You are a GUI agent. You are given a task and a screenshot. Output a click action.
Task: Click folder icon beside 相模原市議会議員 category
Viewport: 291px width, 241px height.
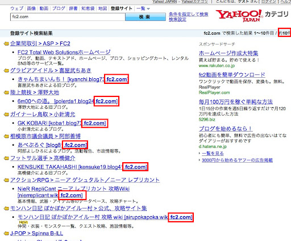pyautogui.click(x=6, y=136)
